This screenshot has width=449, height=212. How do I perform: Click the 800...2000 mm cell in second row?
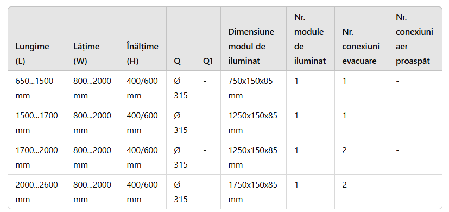point(92,122)
